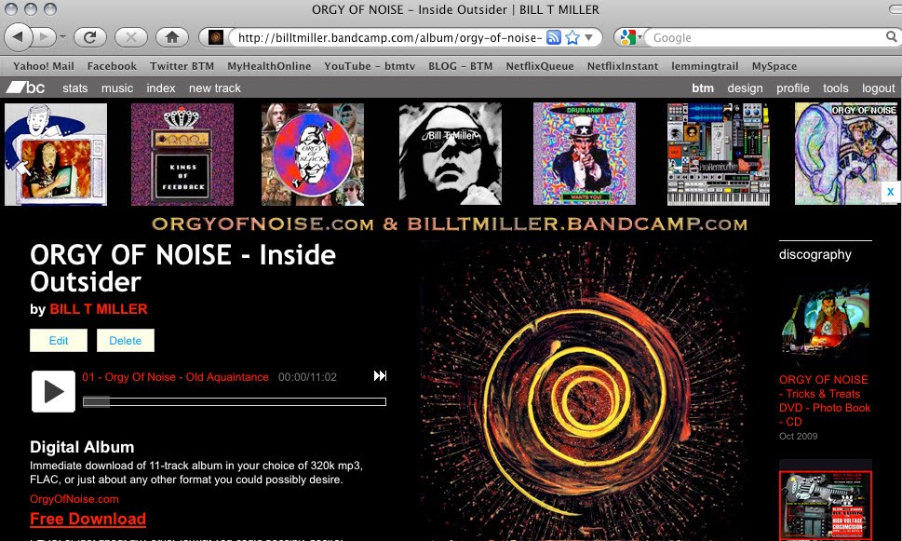Click the Bandcamp bc logo
This screenshot has width=902, height=541.
(x=26, y=88)
